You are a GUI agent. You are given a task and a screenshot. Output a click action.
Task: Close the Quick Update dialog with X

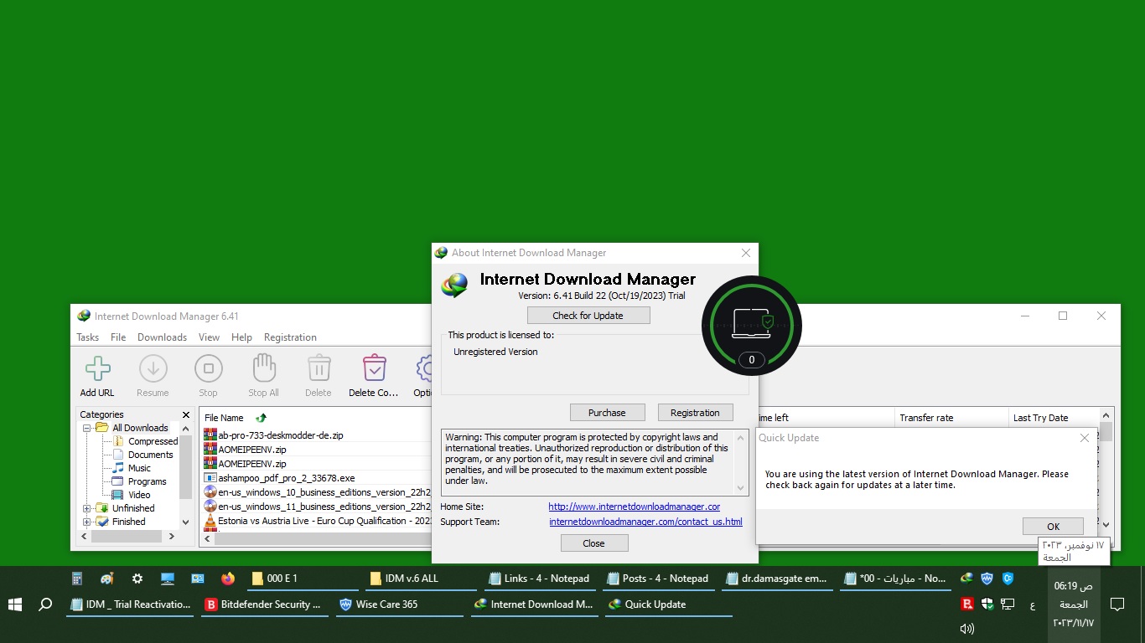[x=1085, y=438]
